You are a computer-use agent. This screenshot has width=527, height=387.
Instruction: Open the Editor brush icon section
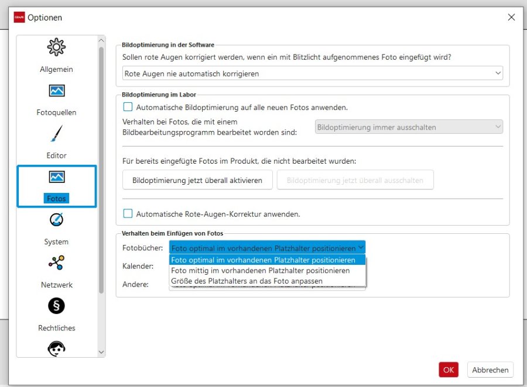coord(56,134)
